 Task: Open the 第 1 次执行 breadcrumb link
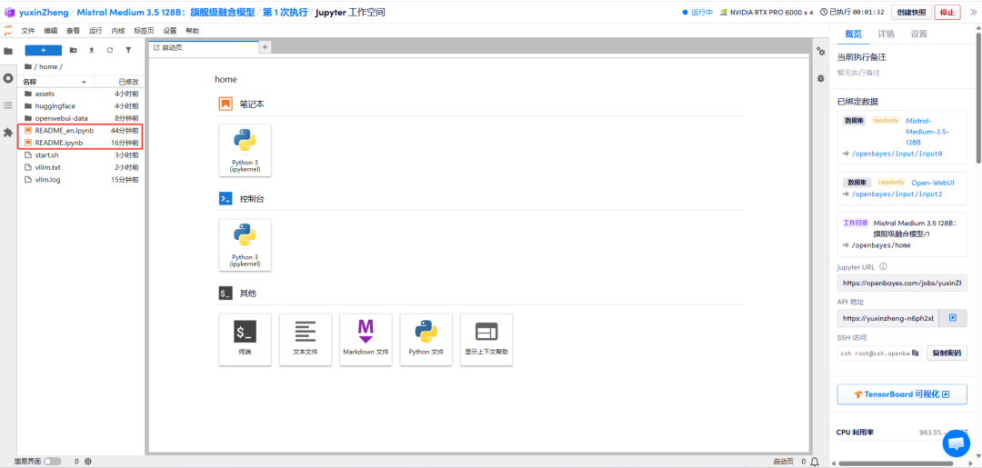(x=285, y=12)
